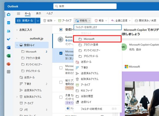Open the Mail app in left rail

click(x=9, y=15)
